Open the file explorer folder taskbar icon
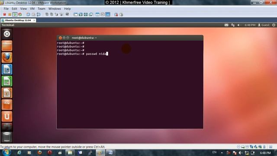Image resolution: width=277 pixels, height=156 pixels. [70, 153]
